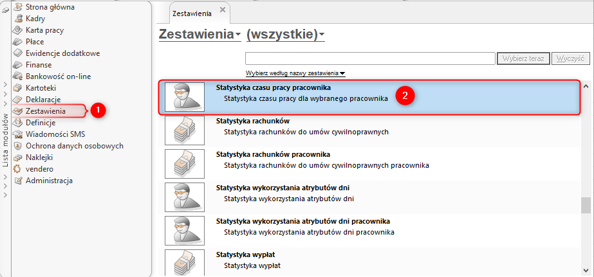Open Bankowość on-line module
This screenshot has height=277, width=594.
tap(59, 76)
